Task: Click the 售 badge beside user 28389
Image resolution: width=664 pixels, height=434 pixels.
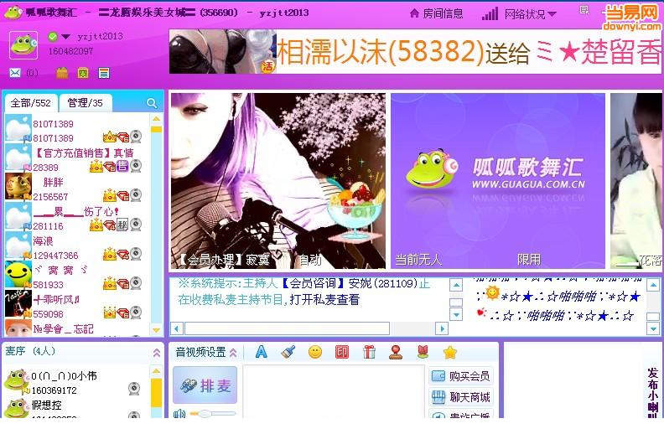Action: pos(122,166)
